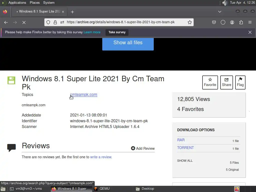This screenshot has width=256, height=192.
Task: Click the page title Windows 8.1 Super Lite 2021
Action: [x=93, y=83]
